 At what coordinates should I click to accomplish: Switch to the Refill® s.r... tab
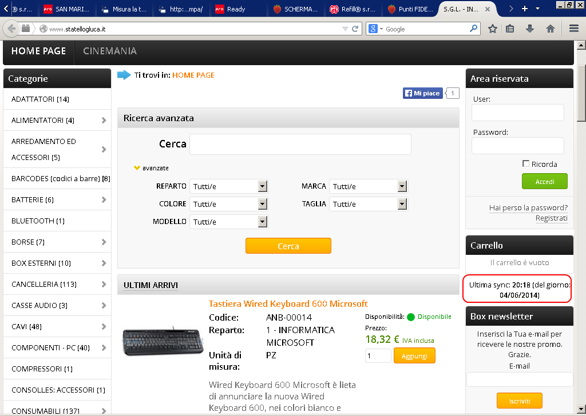click(x=353, y=9)
